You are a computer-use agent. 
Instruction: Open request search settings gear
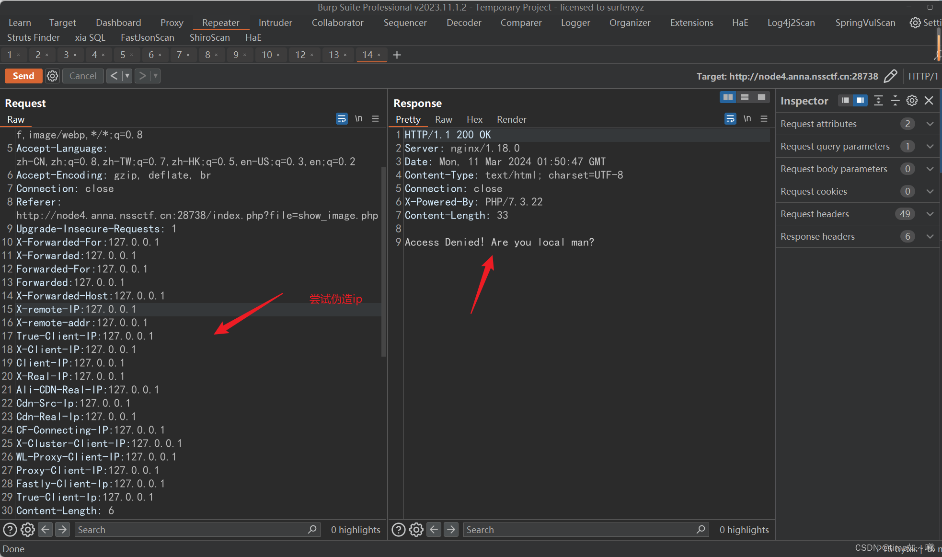coord(28,530)
